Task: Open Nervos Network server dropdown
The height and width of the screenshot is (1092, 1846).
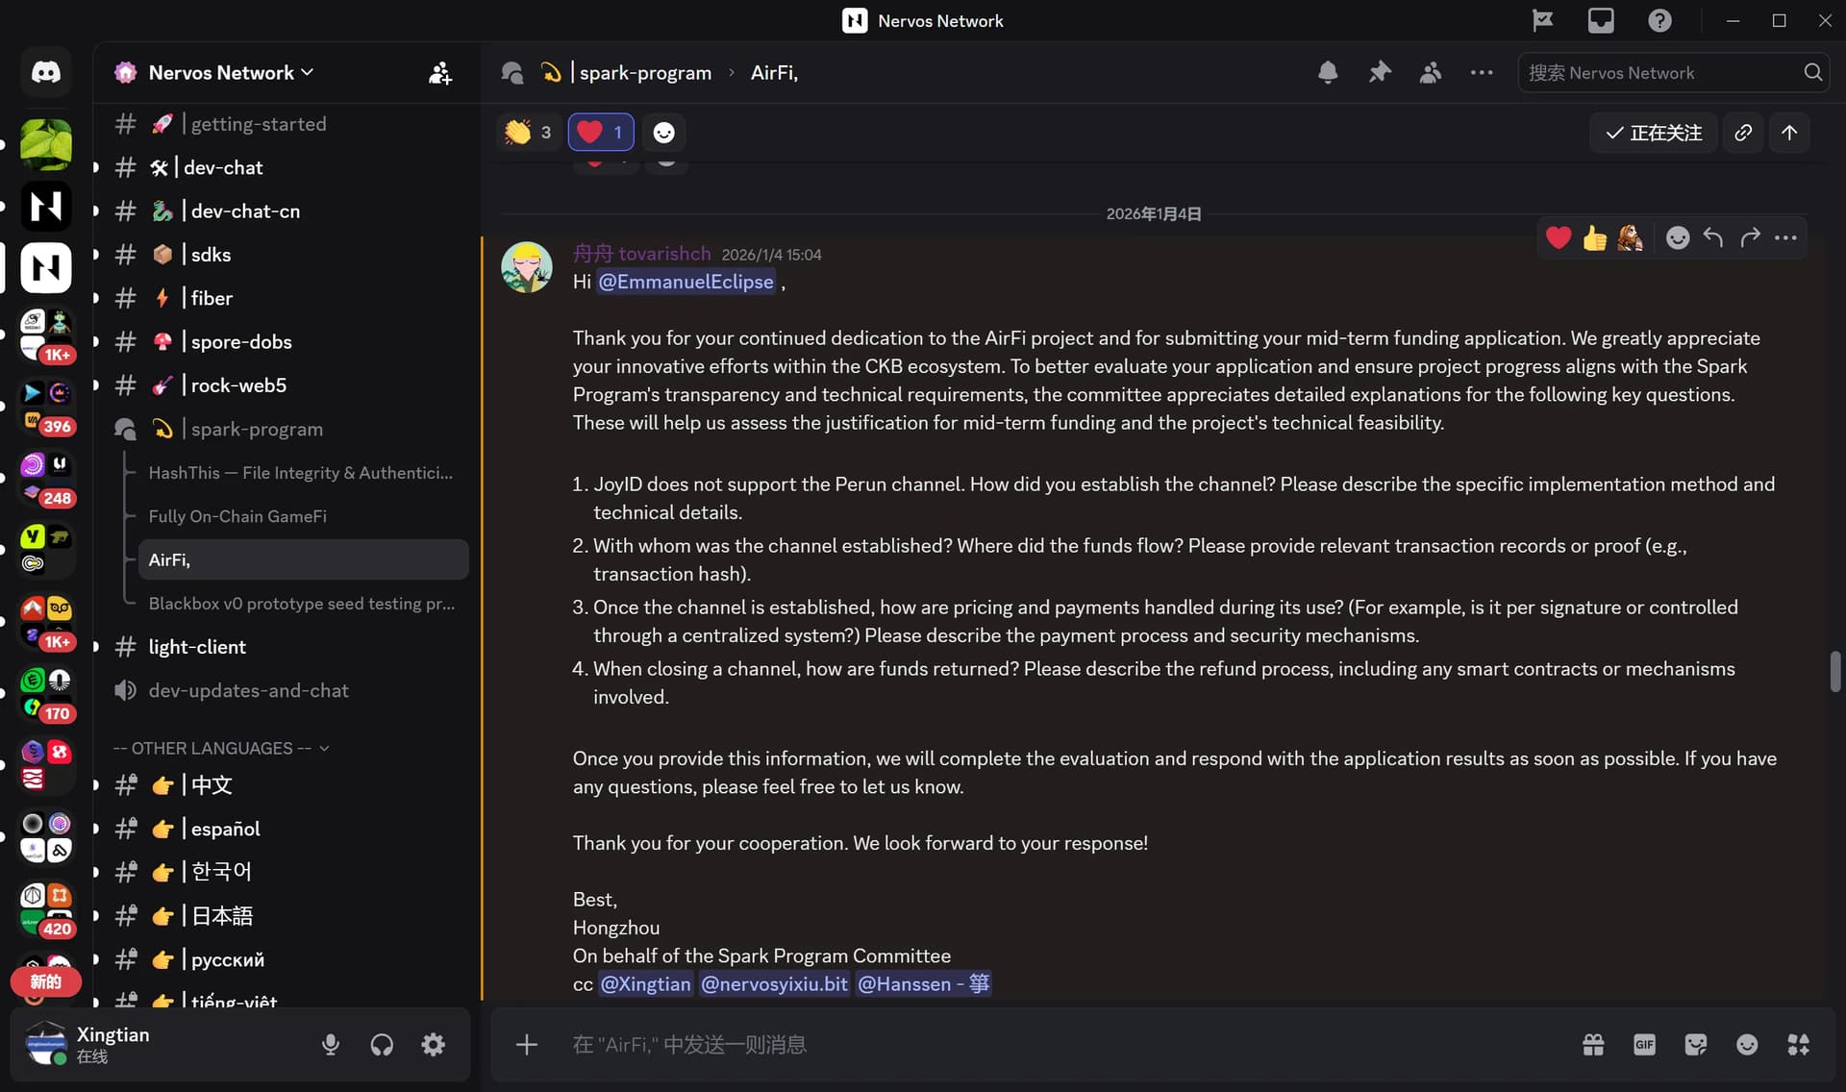Action: pos(231,72)
